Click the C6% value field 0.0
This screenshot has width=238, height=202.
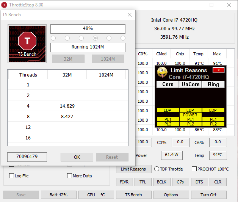pos(218,142)
